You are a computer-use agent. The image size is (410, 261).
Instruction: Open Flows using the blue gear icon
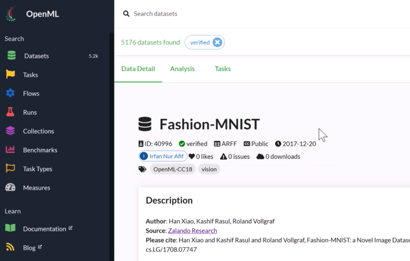[x=10, y=93]
